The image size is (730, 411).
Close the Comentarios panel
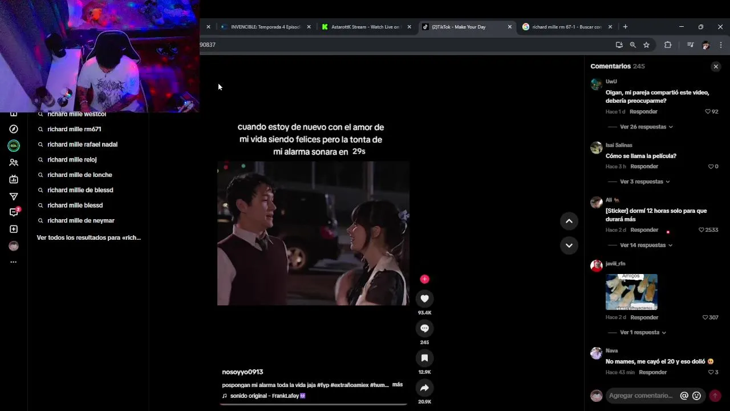(716, 67)
